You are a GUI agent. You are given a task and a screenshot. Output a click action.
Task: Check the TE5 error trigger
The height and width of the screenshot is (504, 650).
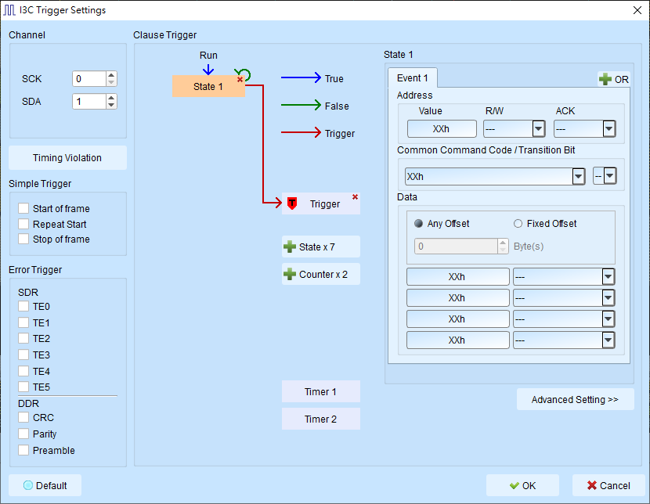click(x=23, y=387)
